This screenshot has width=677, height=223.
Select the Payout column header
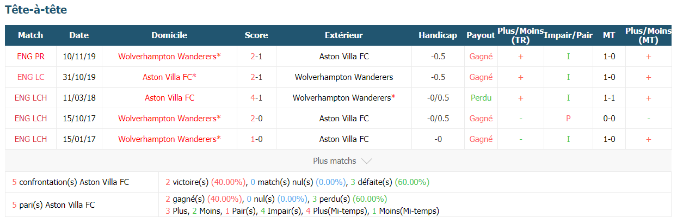(x=481, y=35)
